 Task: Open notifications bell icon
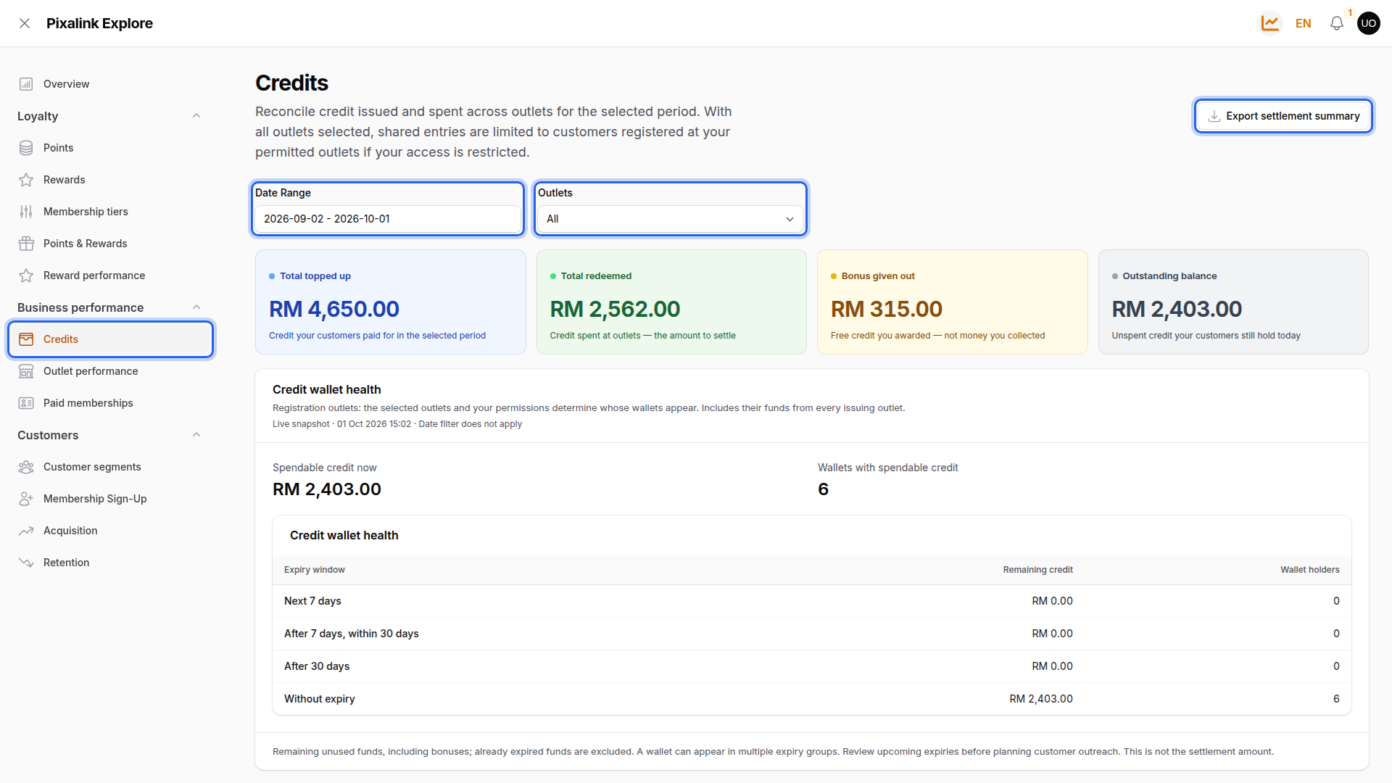click(1336, 23)
